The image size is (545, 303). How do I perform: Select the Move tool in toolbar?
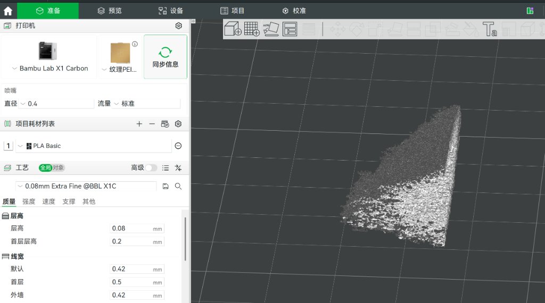click(x=337, y=29)
